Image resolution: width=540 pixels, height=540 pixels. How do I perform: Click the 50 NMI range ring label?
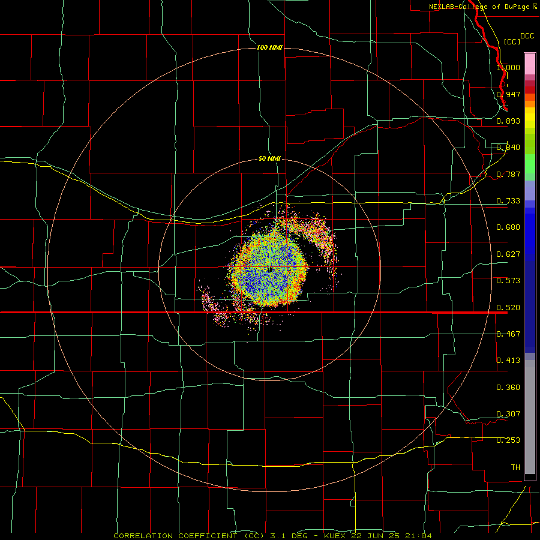pos(269,158)
